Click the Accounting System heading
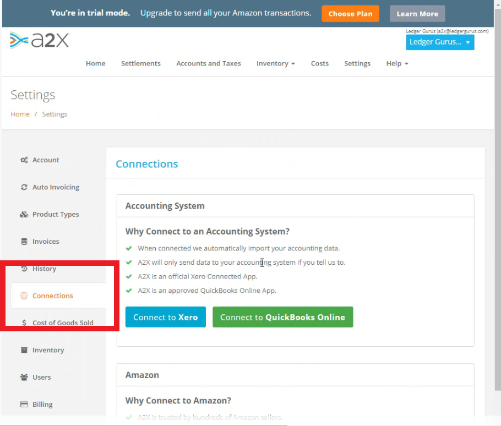This screenshot has height=426, width=501. pyautogui.click(x=165, y=206)
